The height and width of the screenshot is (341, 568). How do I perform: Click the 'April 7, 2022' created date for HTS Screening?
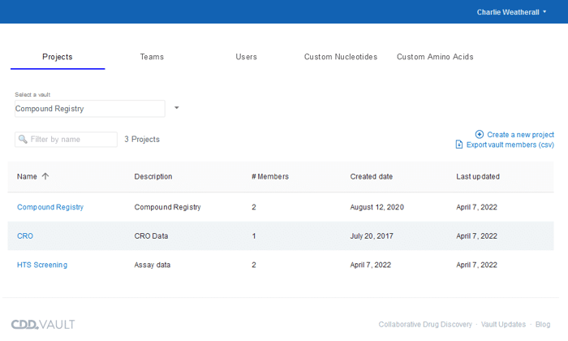point(370,265)
